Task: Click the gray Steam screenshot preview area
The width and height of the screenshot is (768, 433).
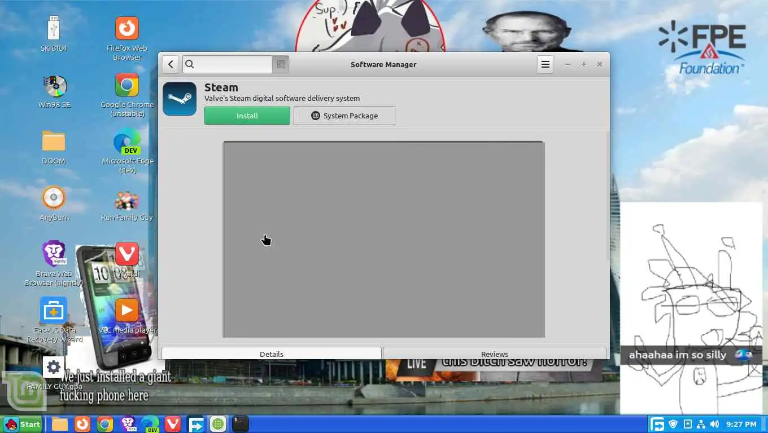Action: (383, 240)
